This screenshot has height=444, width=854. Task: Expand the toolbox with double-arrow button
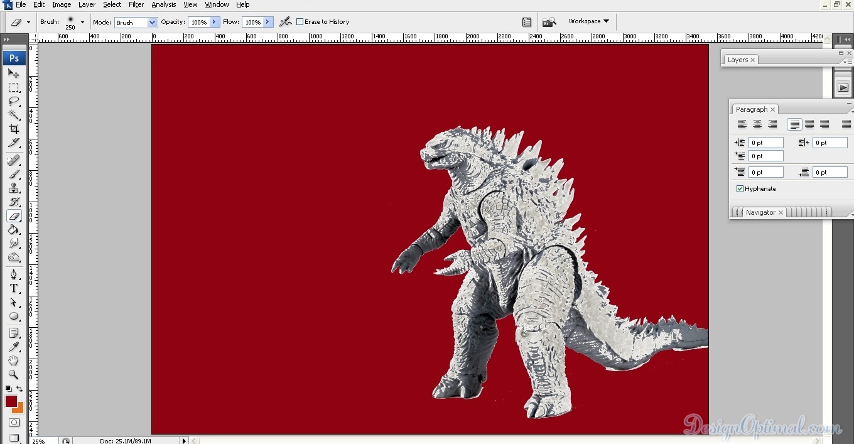7,39
